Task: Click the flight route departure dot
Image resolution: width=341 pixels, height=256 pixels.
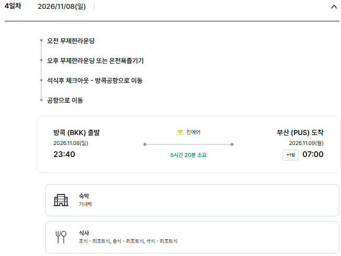Action: pyautogui.click(x=145, y=144)
